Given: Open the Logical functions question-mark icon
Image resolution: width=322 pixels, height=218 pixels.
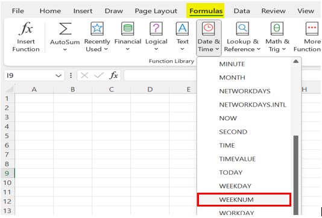Looking at the screenshot, I should click(x=156, y=29).
